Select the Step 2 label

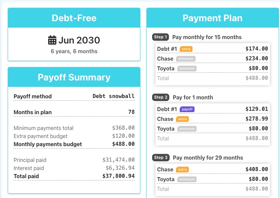[161, 97]
